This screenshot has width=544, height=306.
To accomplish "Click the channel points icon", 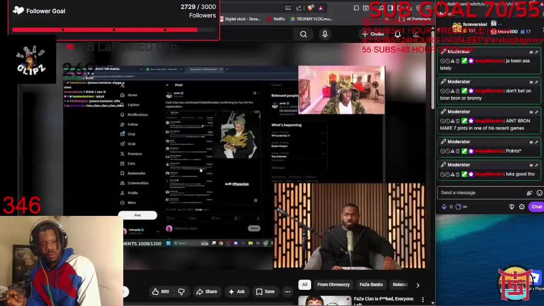I will (x=458, y=207).
